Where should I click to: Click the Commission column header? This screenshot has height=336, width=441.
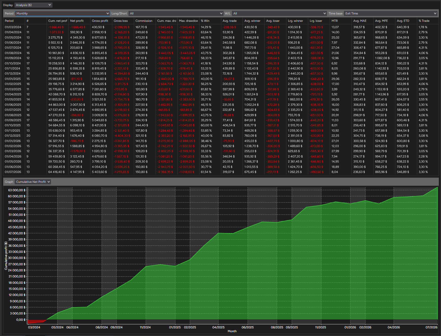(145, 21)
